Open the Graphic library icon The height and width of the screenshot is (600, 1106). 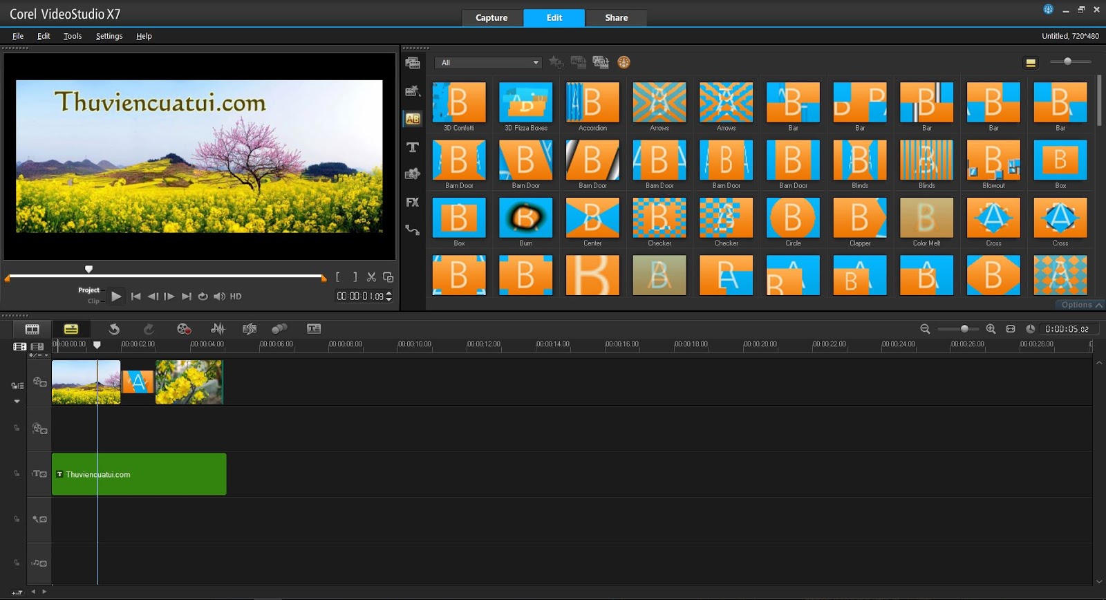tap(413, 174)
